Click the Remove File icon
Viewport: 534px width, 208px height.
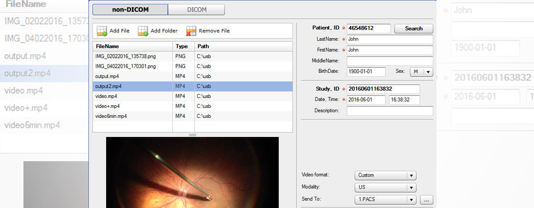191,31
